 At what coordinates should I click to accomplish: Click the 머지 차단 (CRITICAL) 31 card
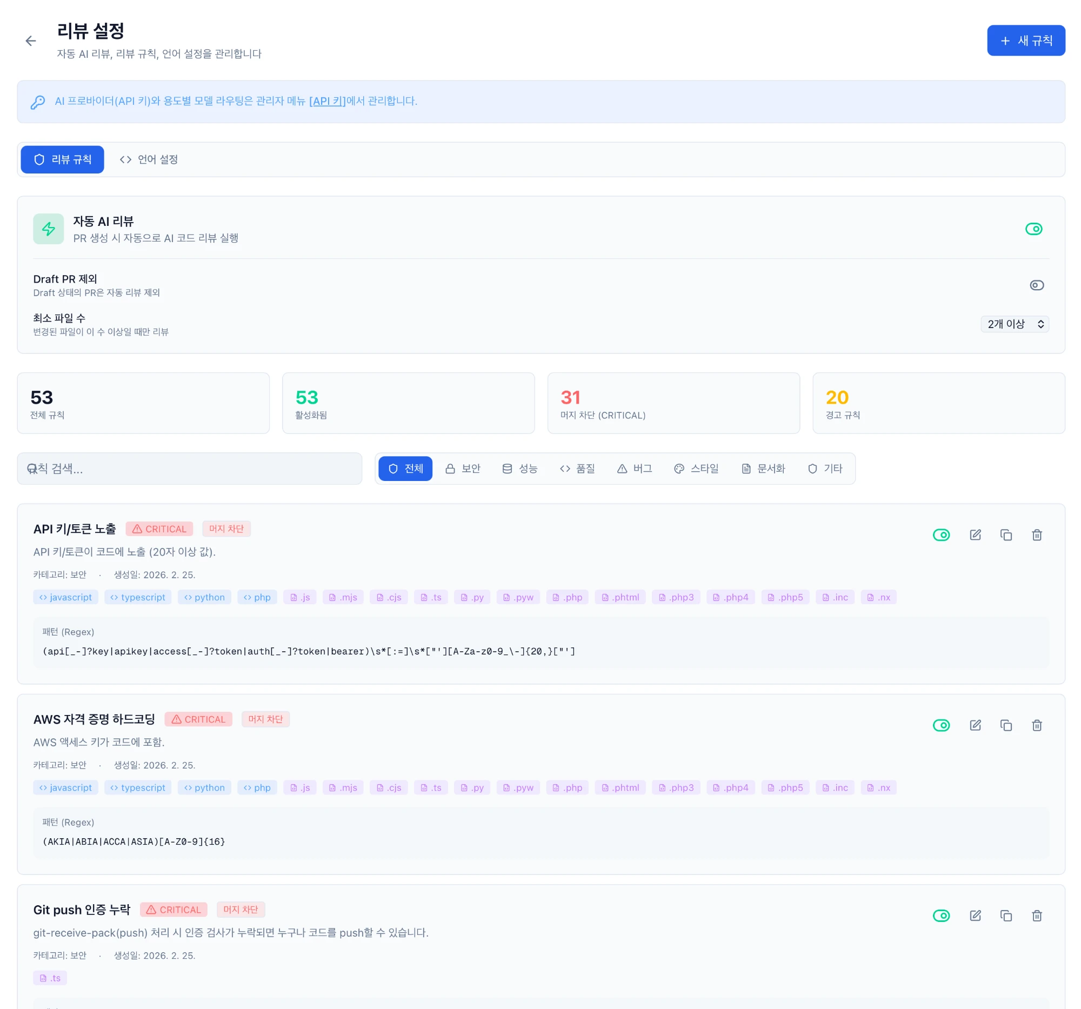click(x=673, y=403)
